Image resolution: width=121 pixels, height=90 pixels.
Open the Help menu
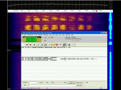[72, 35]
